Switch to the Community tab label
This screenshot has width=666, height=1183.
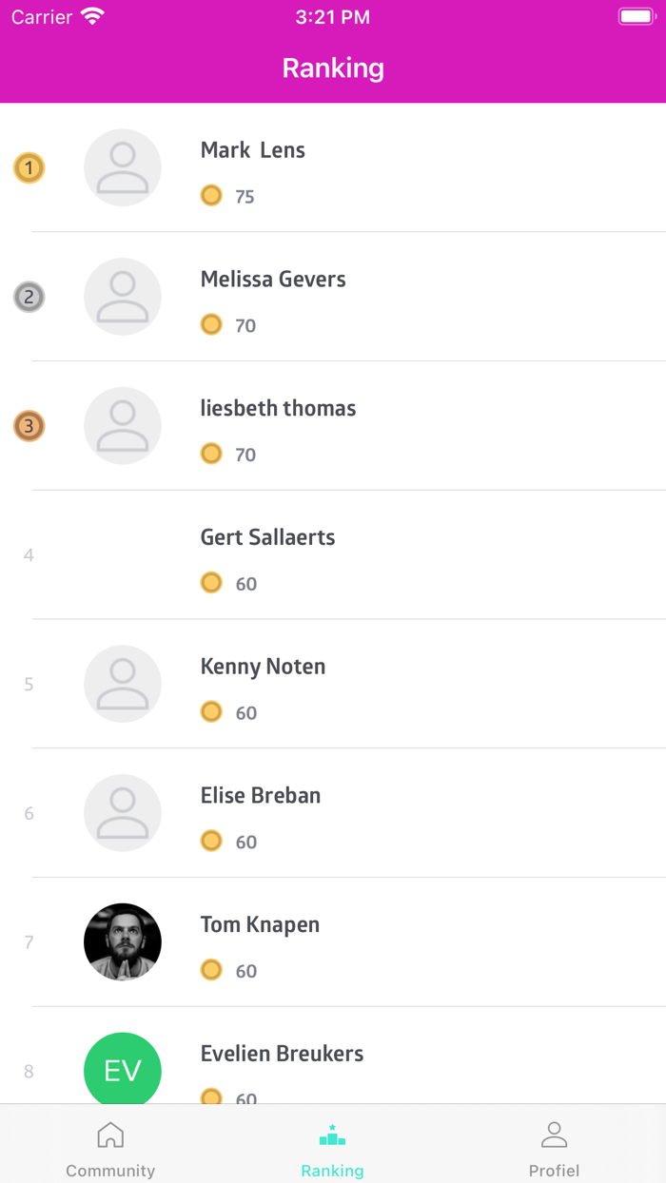pyautogui.click(x=110, y=1171)
